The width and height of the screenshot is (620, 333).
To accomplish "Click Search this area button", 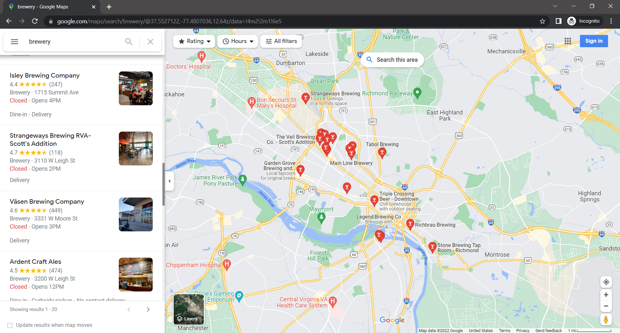I will [392, 60].
